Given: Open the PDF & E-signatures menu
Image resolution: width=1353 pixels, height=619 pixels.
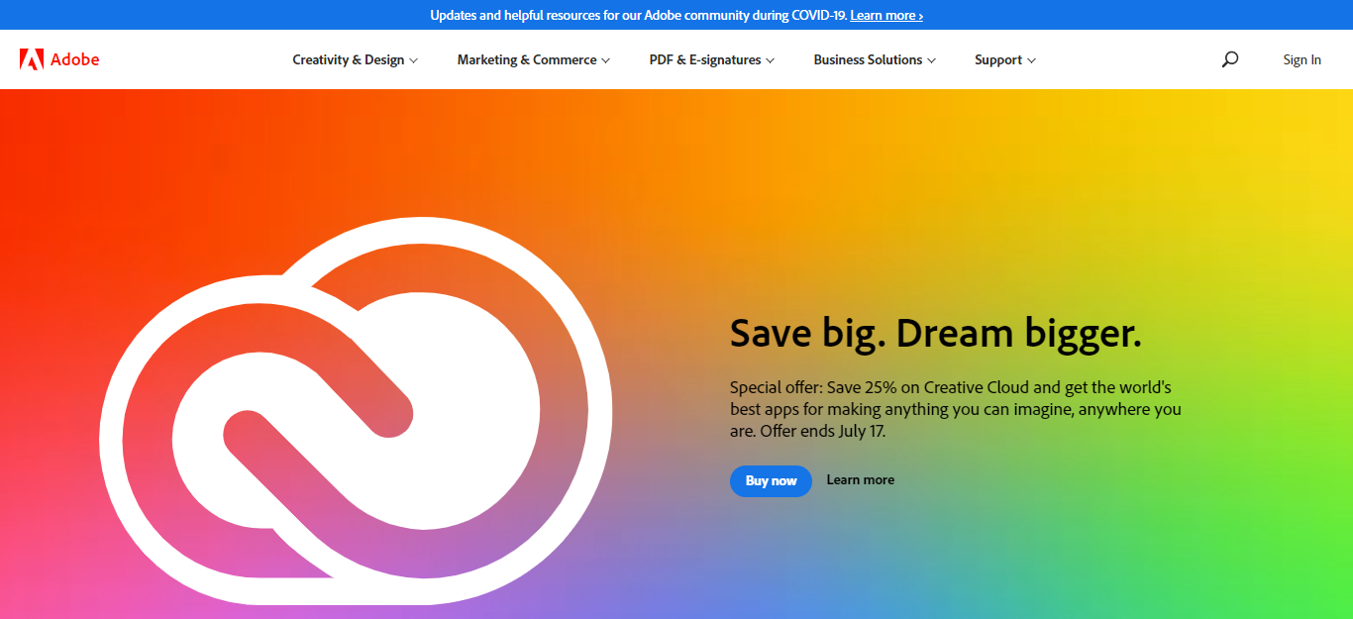Looking at the screenshot, I should (712, 59).
